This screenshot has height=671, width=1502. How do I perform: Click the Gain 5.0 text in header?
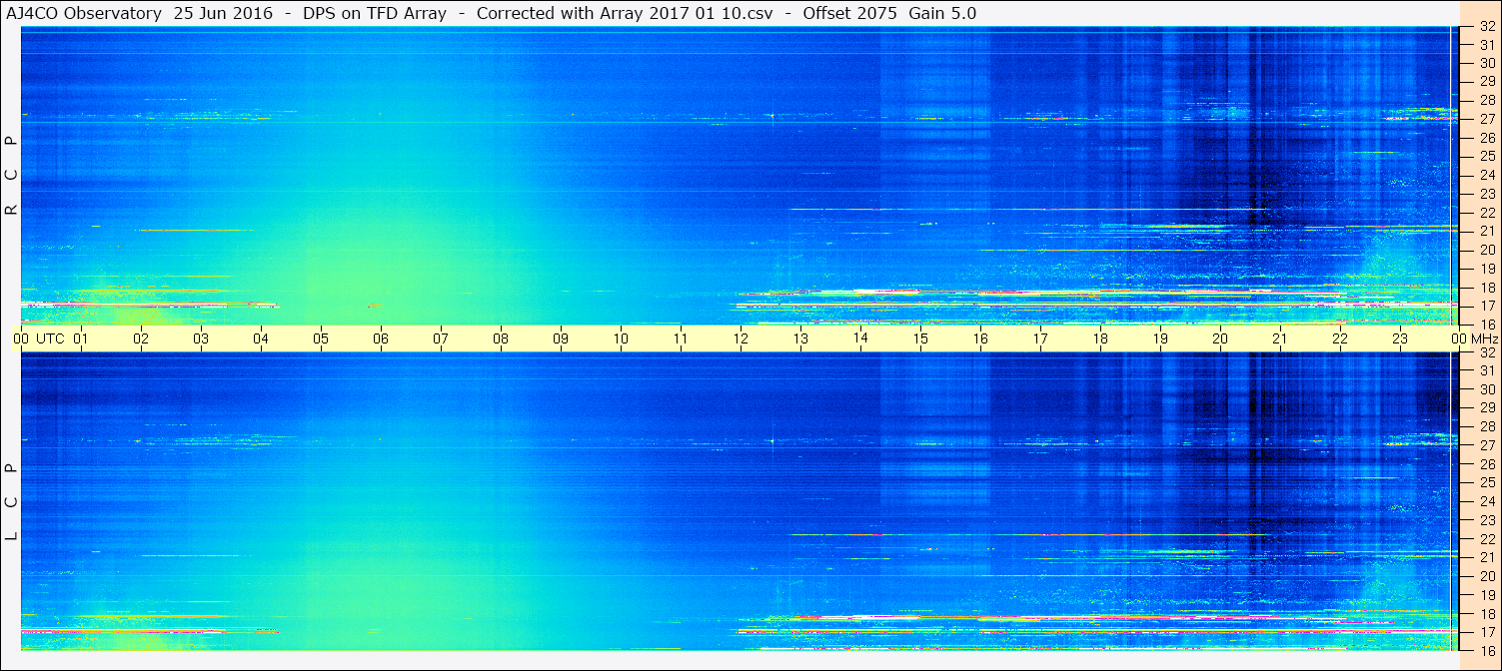click(942, 13)
